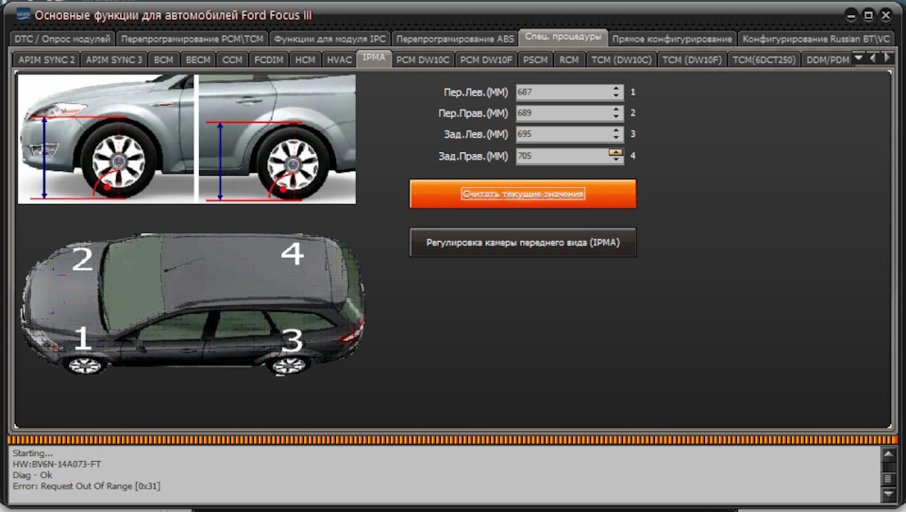
Task: Select the IPMA sub-tab
Action: click(374, 59)
